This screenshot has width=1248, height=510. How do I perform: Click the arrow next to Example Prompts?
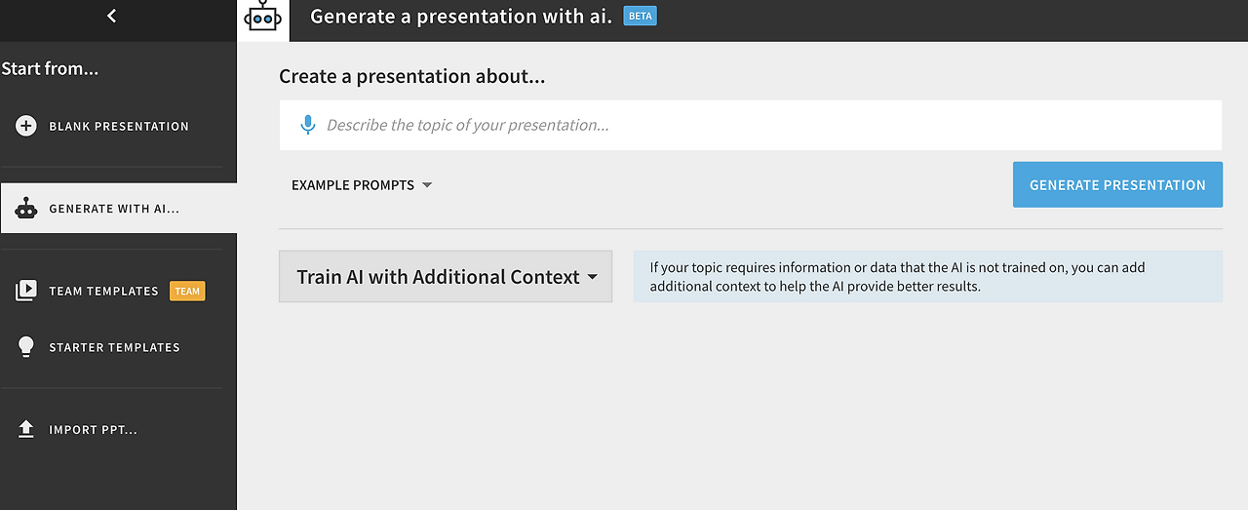(x=427, y=185)
